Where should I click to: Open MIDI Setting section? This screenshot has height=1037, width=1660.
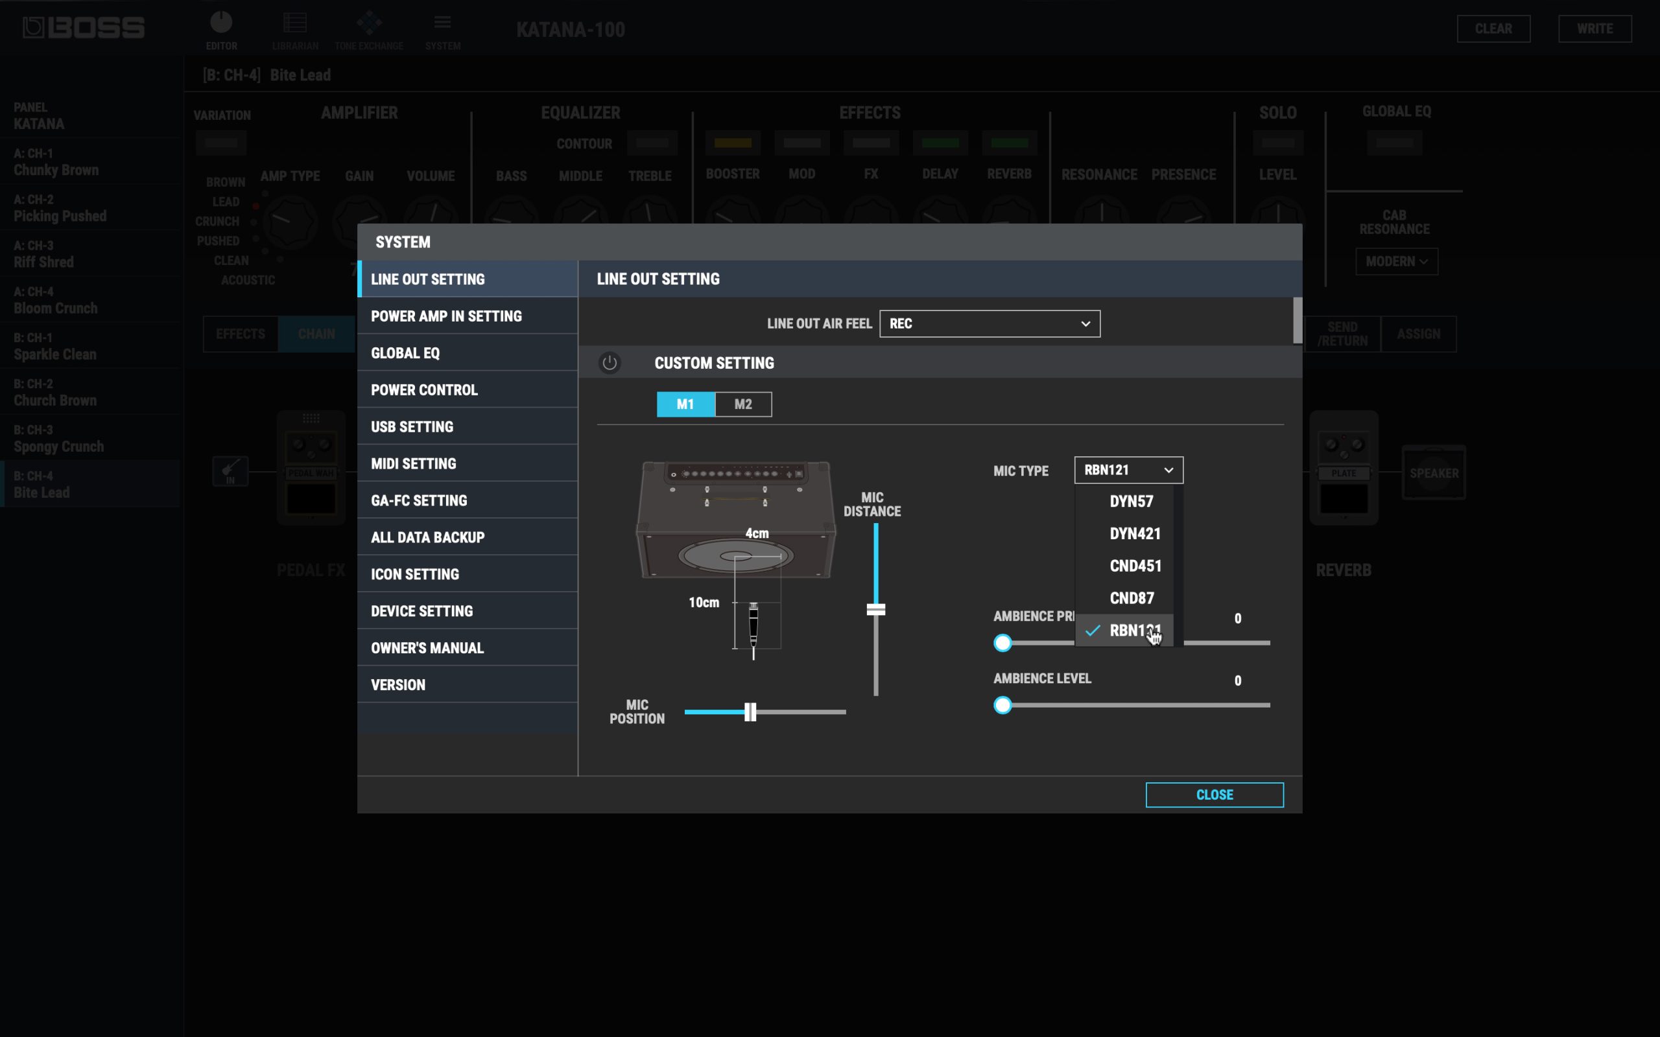[468, 463]
